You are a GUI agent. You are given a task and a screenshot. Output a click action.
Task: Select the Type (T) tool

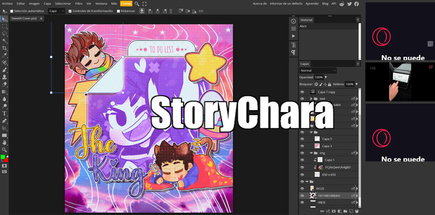4,113
